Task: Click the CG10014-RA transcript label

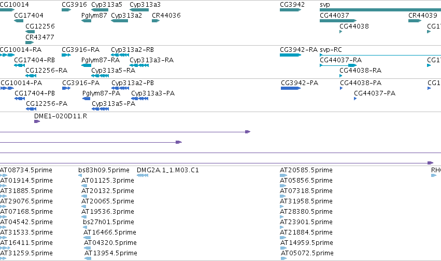Action: (x=21, y=50)
